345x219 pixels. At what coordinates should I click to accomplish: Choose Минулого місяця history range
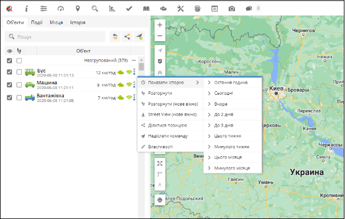coord(233,168)
